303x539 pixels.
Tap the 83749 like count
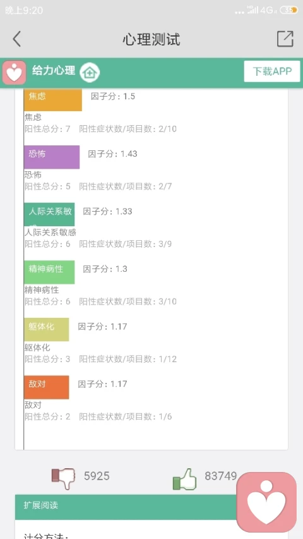click(221, 476)
